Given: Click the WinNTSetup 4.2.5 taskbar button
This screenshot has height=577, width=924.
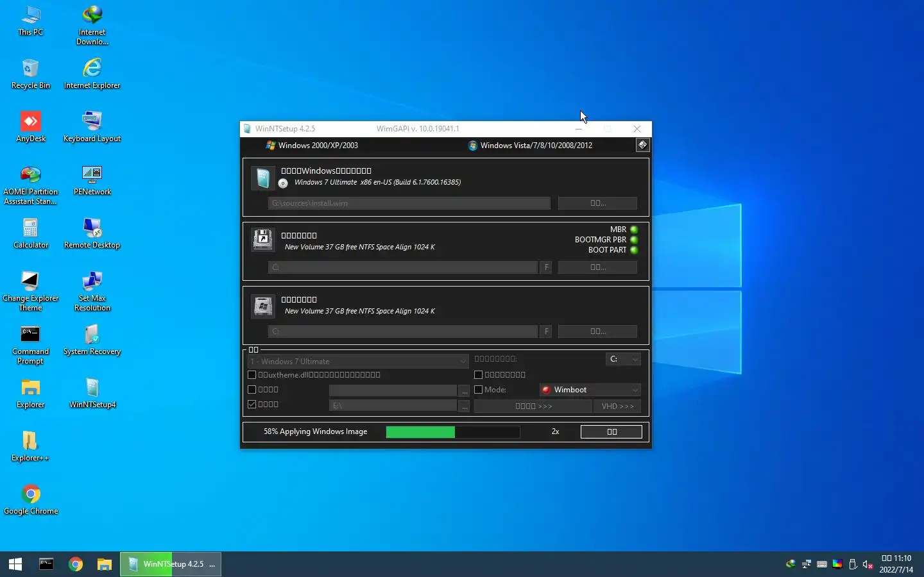Looking at the screenshot, I should point(171,564).
